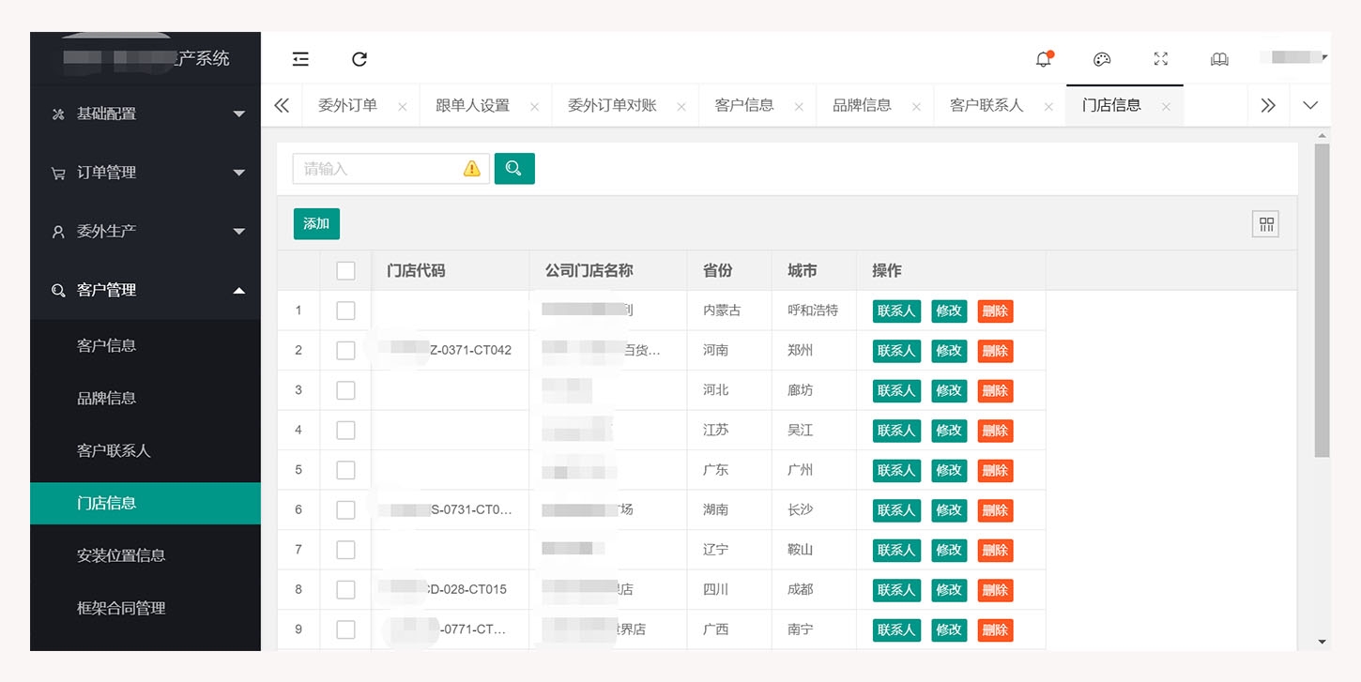Click the refresh page icon
The image size is (1361, 682).
359,59
